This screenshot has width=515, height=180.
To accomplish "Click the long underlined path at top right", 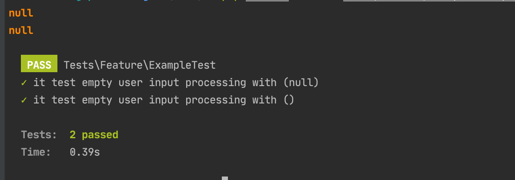I will (429, 1).
